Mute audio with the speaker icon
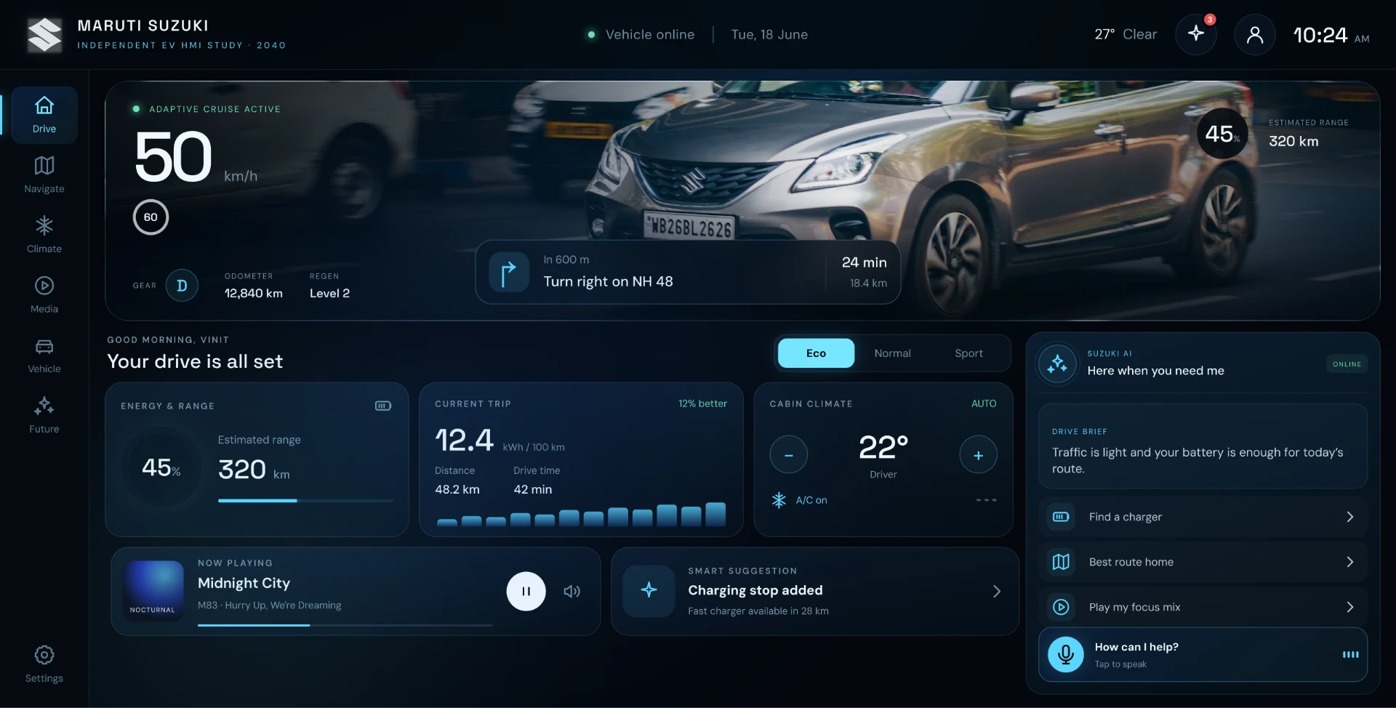Viewport: 1396px width, 708px height. point(572,591)
